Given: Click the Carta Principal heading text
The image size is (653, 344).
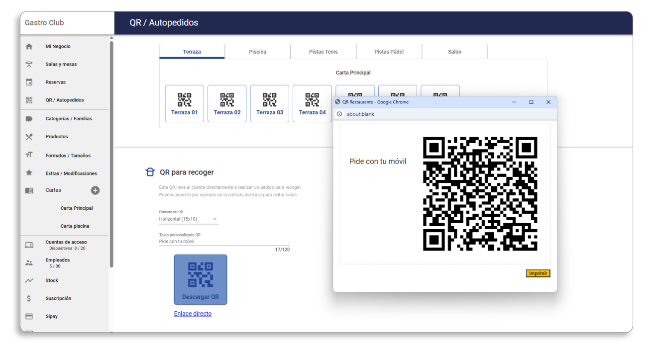Looking at the screenshot, I should click(353, 73).
